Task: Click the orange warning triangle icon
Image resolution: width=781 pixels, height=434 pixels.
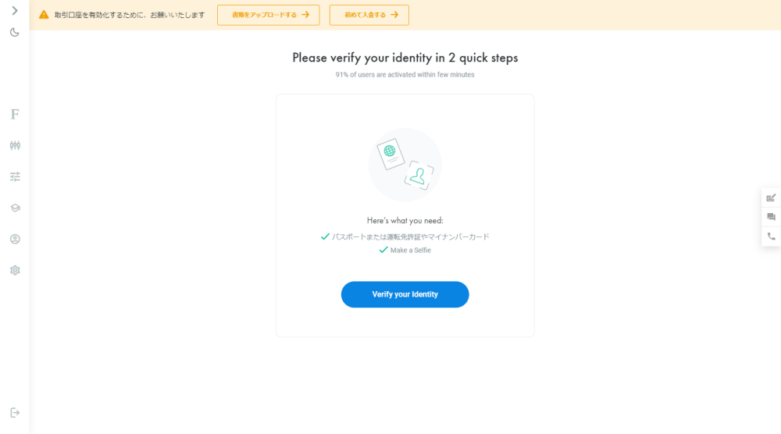Action: click(44, 15)
